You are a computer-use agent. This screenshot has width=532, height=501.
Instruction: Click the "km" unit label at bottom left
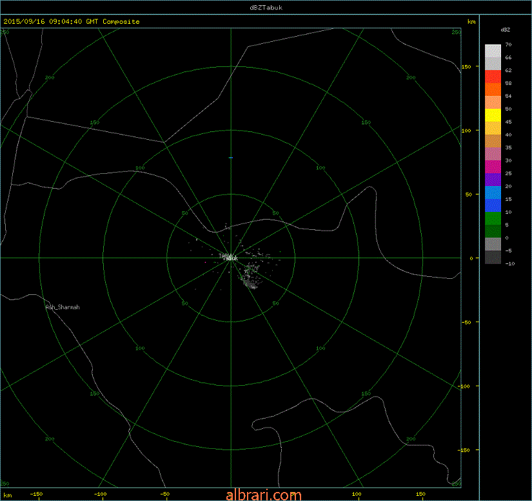coord(8,495)
